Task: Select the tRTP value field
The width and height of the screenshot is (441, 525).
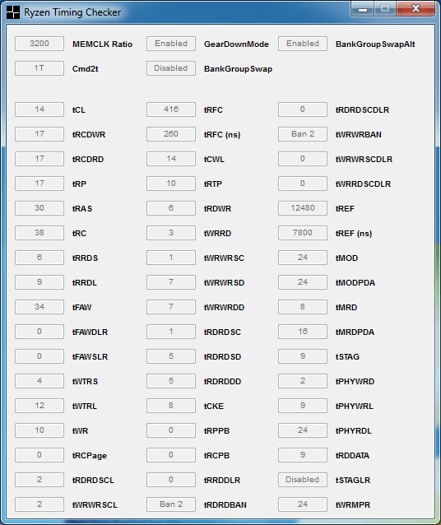Action: [171, 184]
